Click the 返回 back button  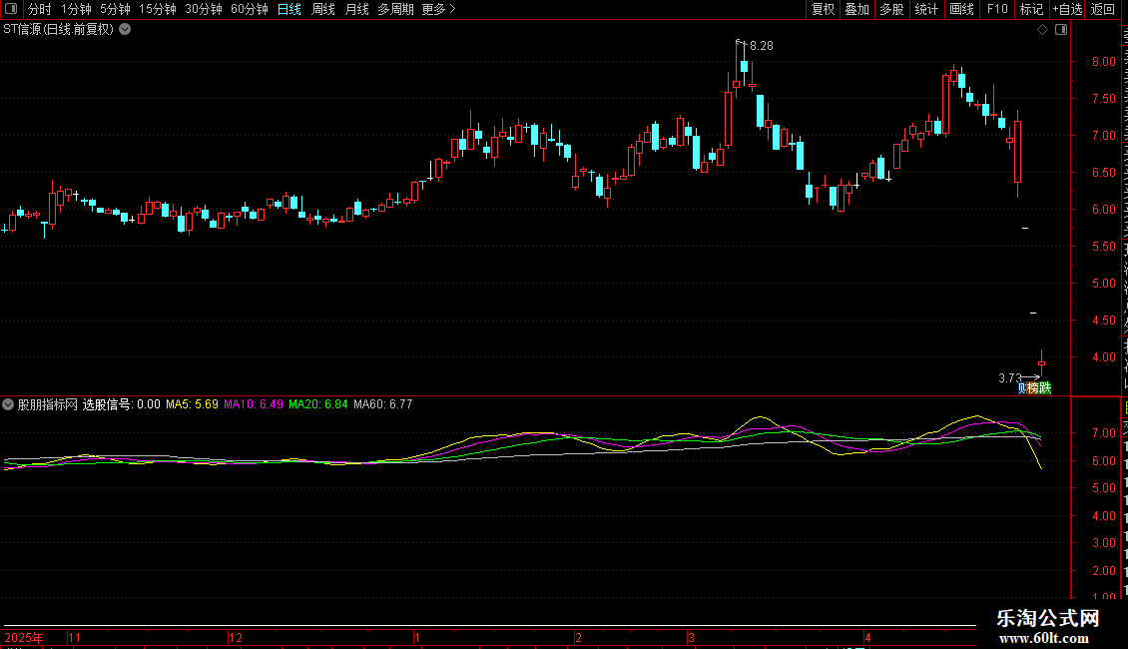1102,9
